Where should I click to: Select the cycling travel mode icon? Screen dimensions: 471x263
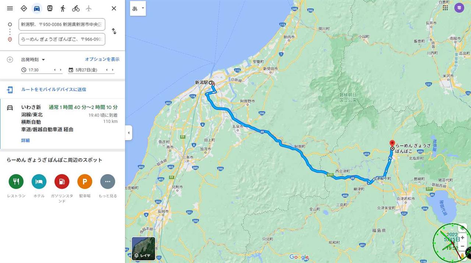coord(76,8)
